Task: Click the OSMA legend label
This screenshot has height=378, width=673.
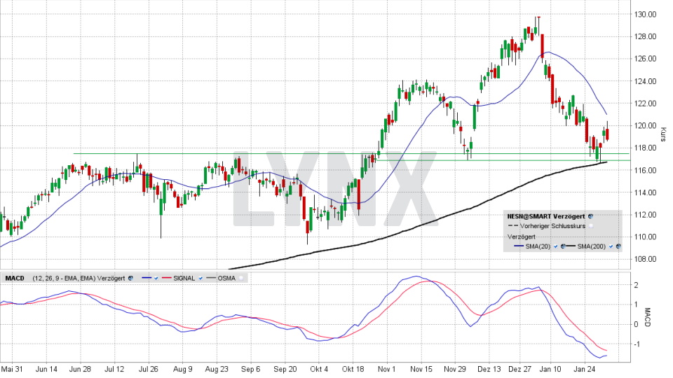Action: pyautogui.click(x=226, y=278)
